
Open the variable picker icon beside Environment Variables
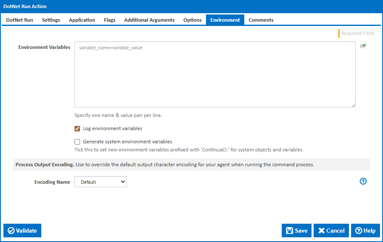[363, 46]
